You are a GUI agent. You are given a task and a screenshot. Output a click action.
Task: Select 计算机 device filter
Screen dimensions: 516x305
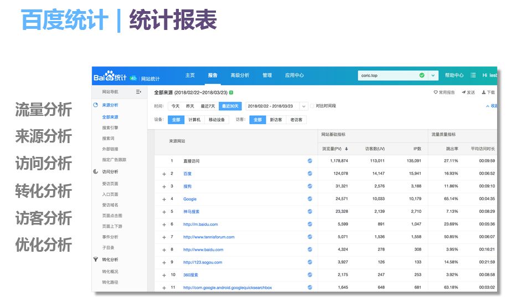(x=194, y=120)
